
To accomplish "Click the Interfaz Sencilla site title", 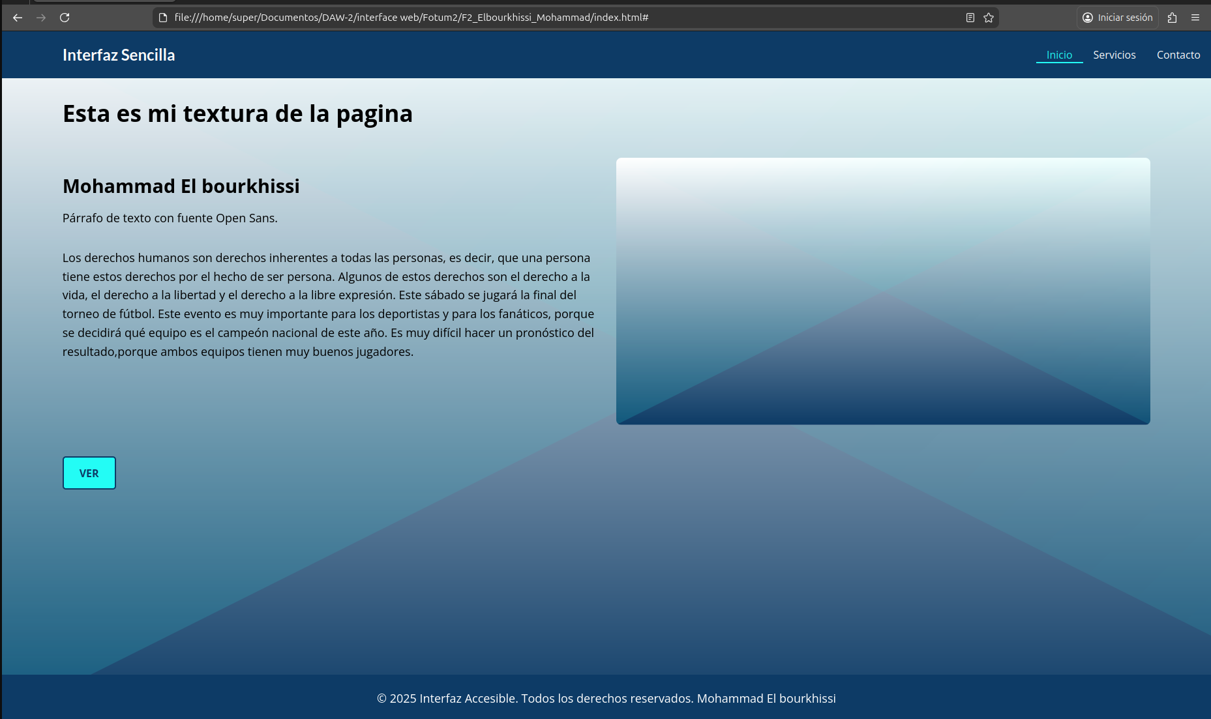I will click(x=119, y=55).
